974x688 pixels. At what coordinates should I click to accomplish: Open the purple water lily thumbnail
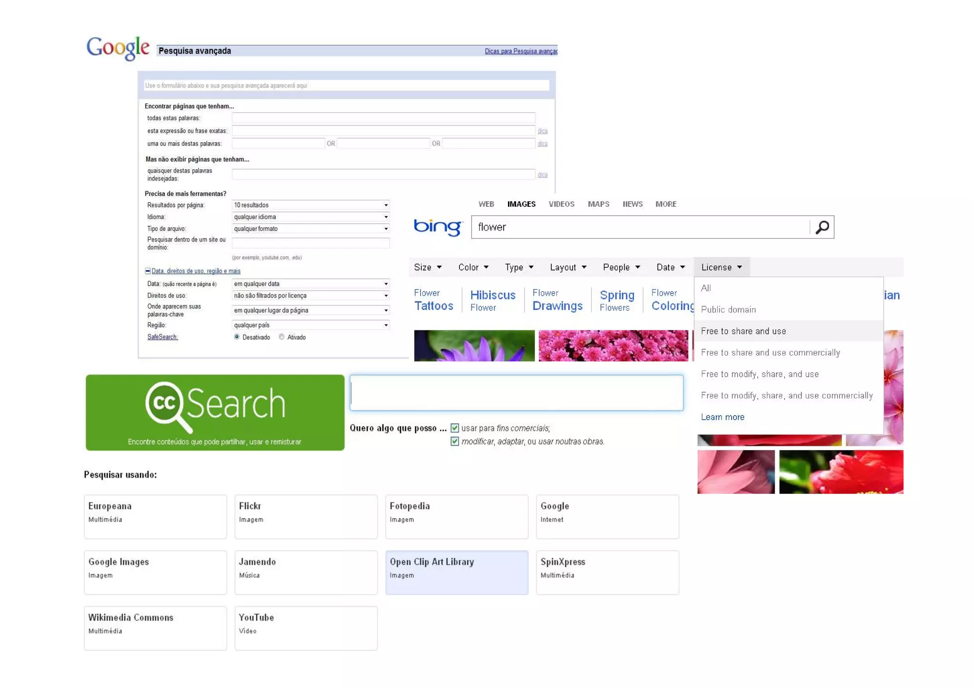tap(474, 346)
